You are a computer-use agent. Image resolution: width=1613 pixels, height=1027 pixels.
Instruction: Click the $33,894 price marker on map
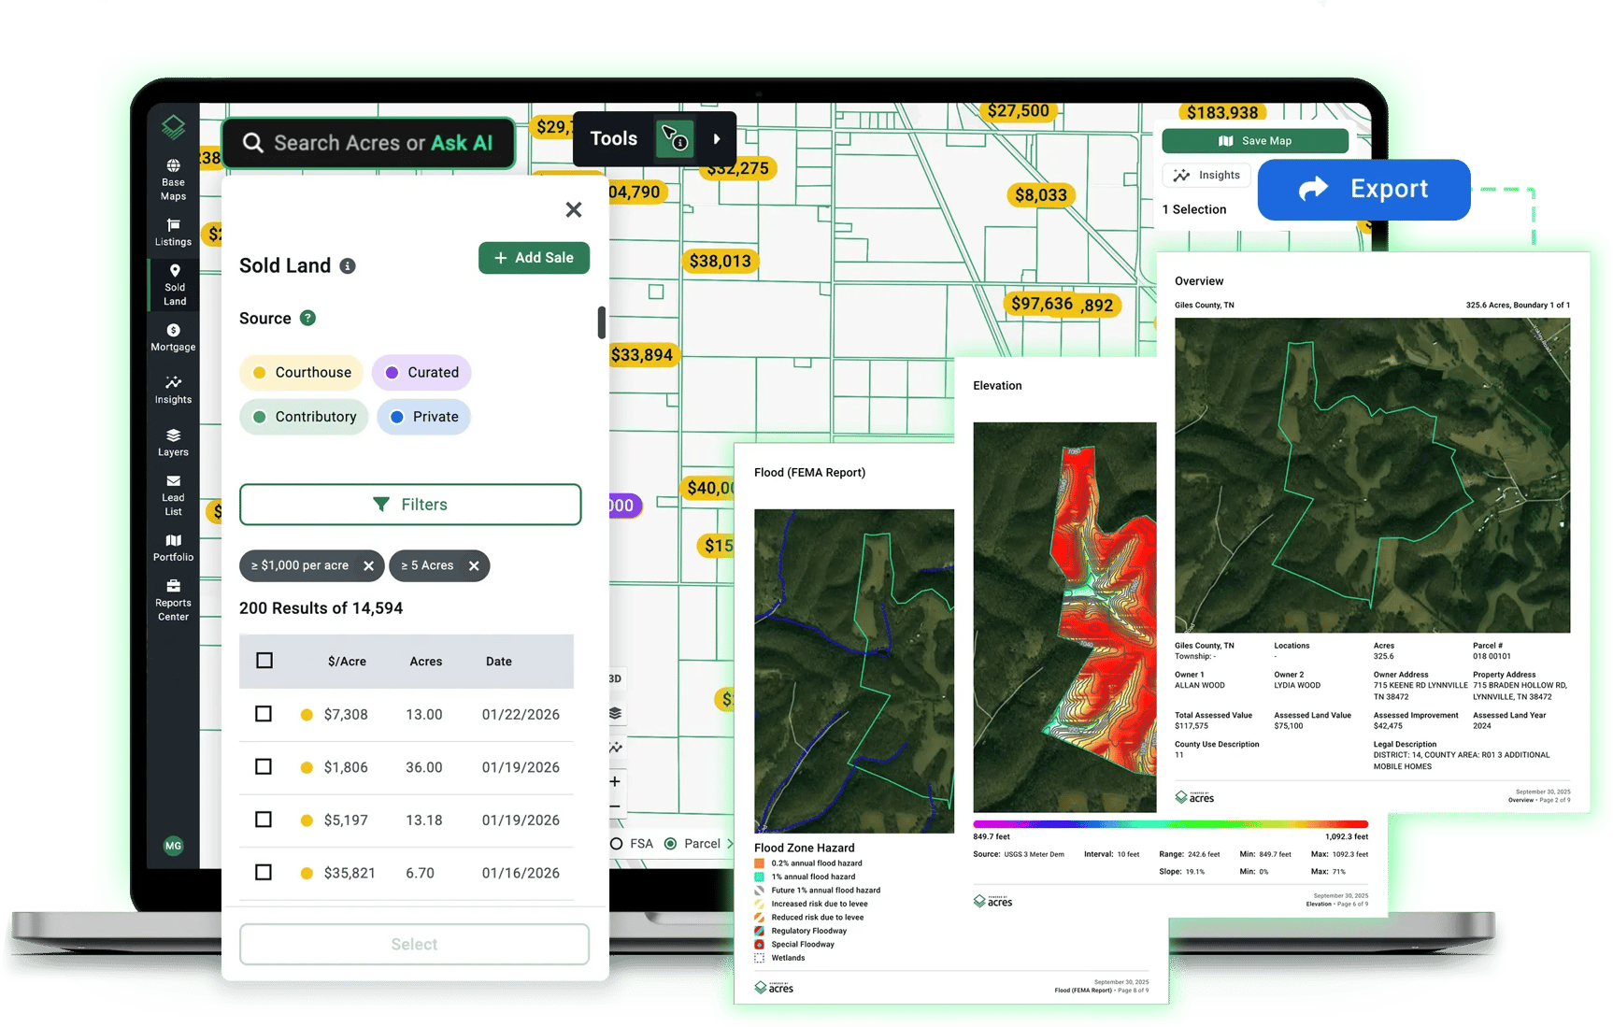641,355
